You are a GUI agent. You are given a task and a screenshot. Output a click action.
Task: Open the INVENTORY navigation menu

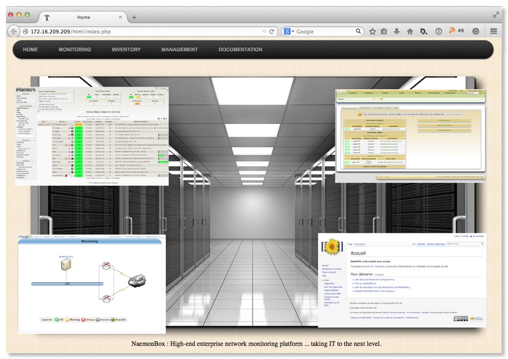(126, 50)
